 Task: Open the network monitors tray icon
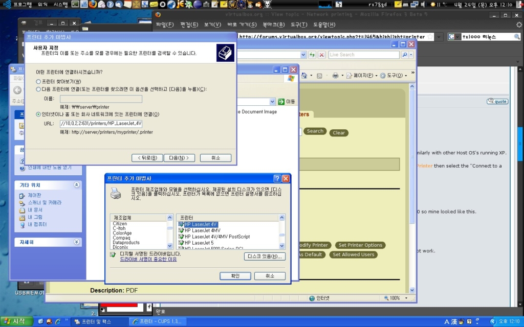(414, 4)
